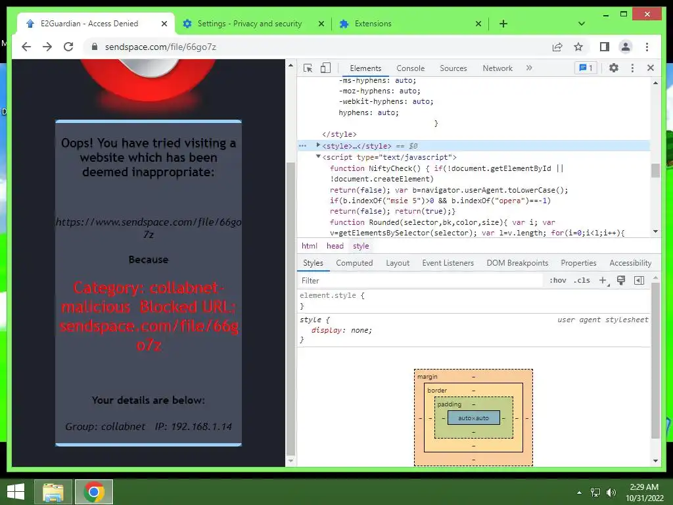This screenshot has width=673, height=505.
Task: Toggle the .cls element classes button
Action: coord(582,280)
